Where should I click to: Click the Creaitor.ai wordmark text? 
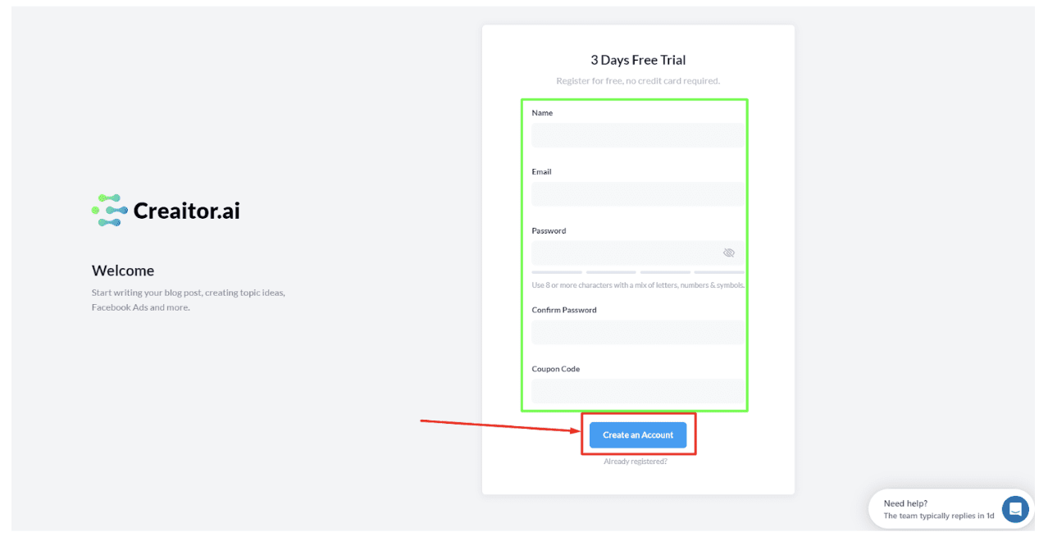click(186, 211)
